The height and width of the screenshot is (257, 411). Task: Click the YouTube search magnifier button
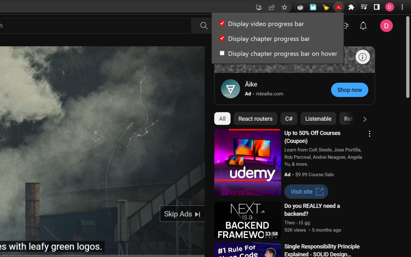pos(204,26)
